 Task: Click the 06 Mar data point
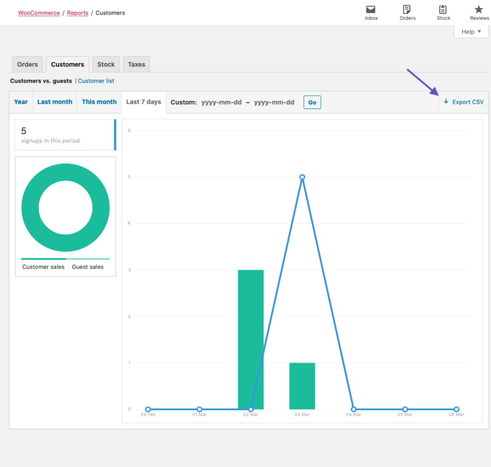pos(456,409)
